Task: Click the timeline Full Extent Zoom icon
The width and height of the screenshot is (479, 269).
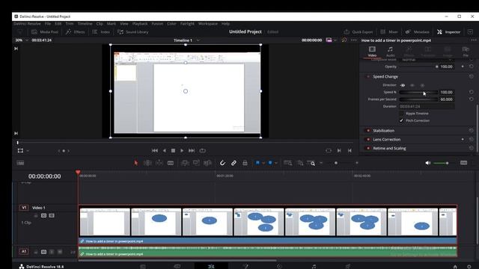Action: (287, 163)
